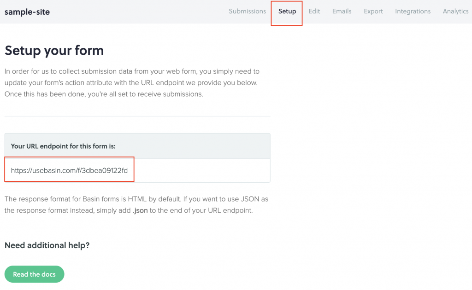The width and height of the screenshot is (472, 290).
Task: Switch to the Edit tab
Action: [314, 12]
